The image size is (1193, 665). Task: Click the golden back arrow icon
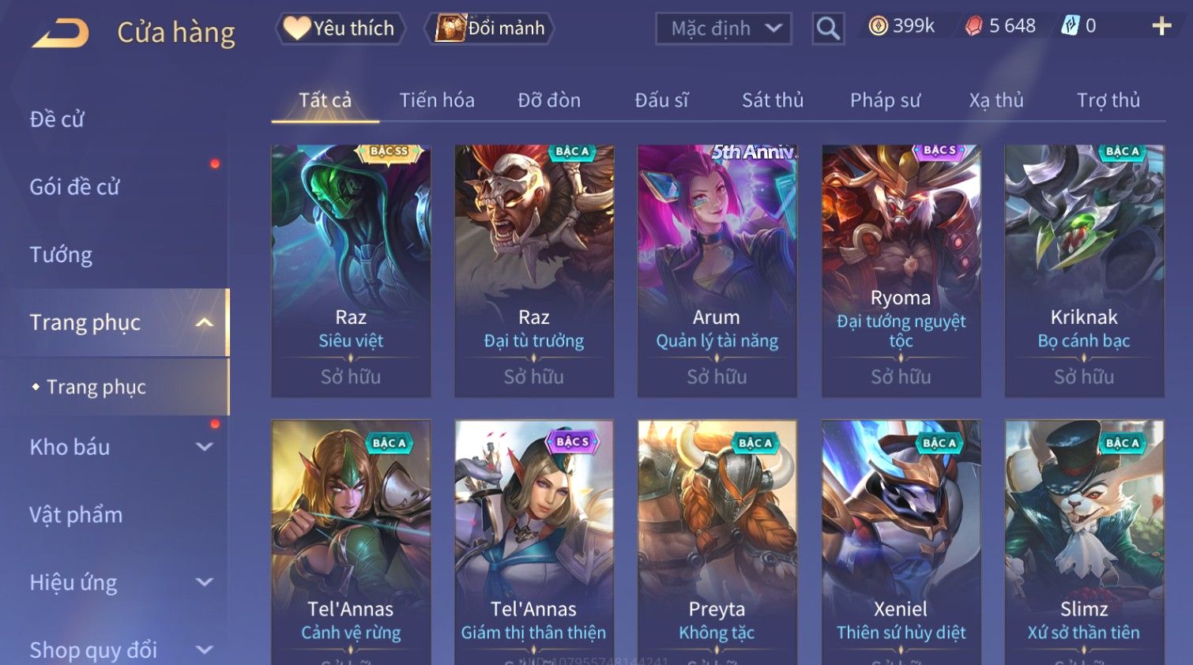pyautogui.click(x=60, y=32)
